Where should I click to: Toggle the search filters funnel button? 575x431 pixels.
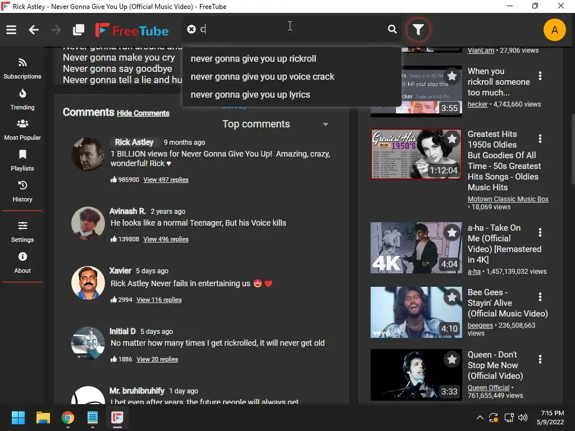point(418,30)
